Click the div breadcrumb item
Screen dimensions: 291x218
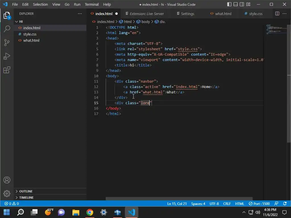160,22
